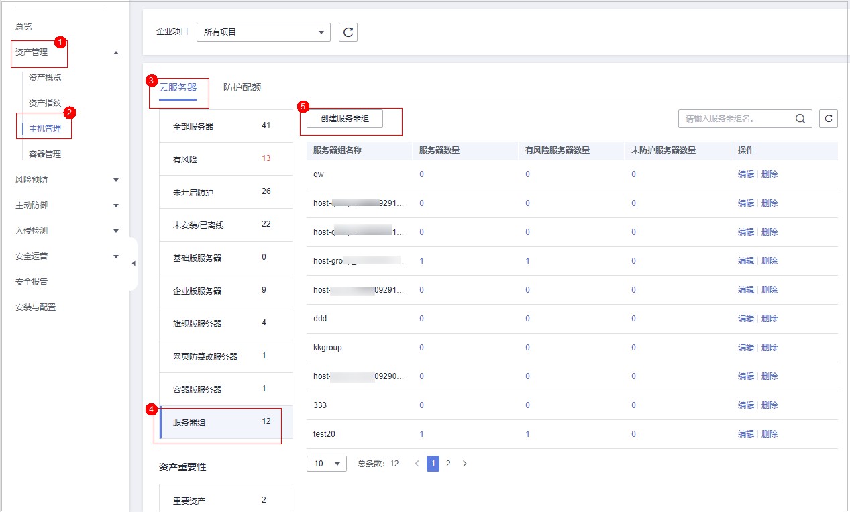Go to previous page using left arrow
Screen dimensions: 850x512
(x=417, y=464)
